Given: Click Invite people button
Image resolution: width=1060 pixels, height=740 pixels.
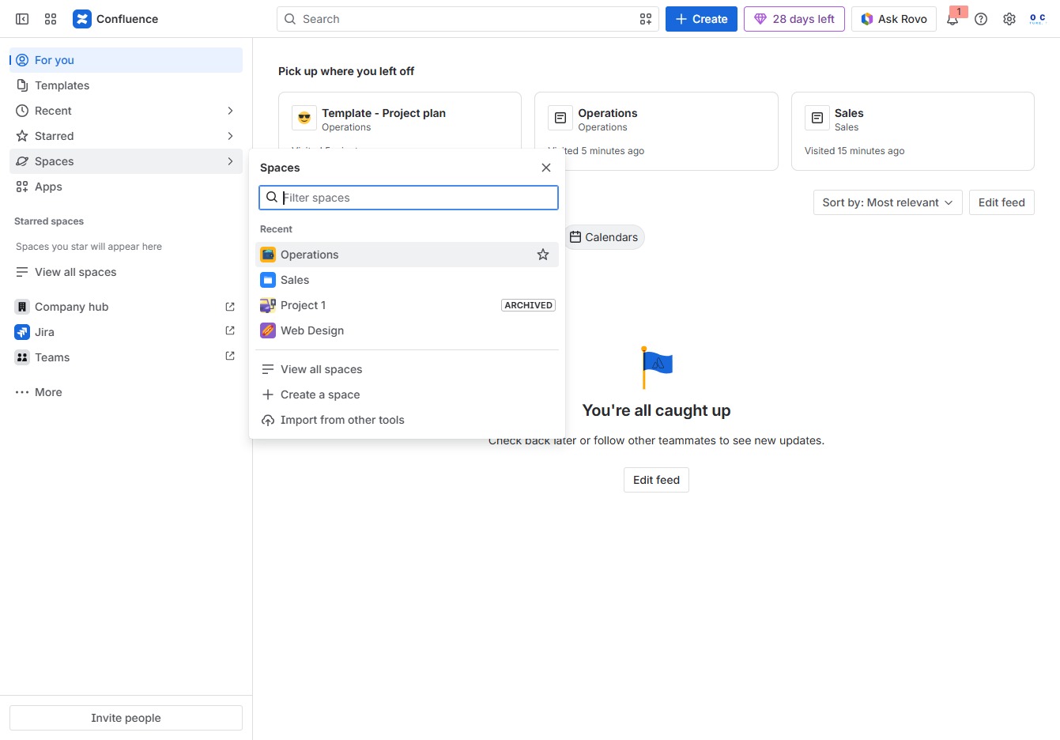Looking at the screenshot, I should (126, 718).
